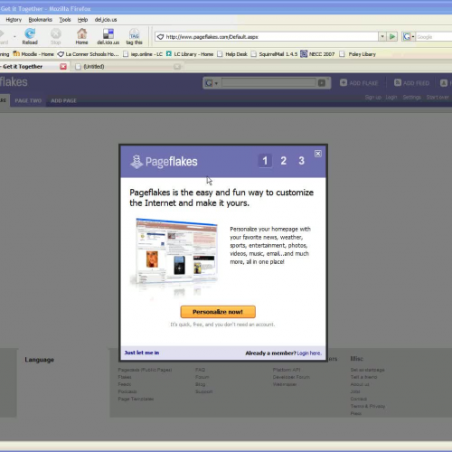Click the Firefox Google search box
Image resolution: width=452 pixels, height=452 pixels.
click(434, 37)
